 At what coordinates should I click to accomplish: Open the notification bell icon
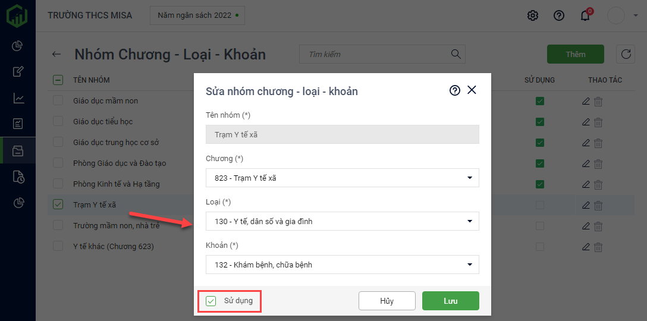tap(585, 15)
